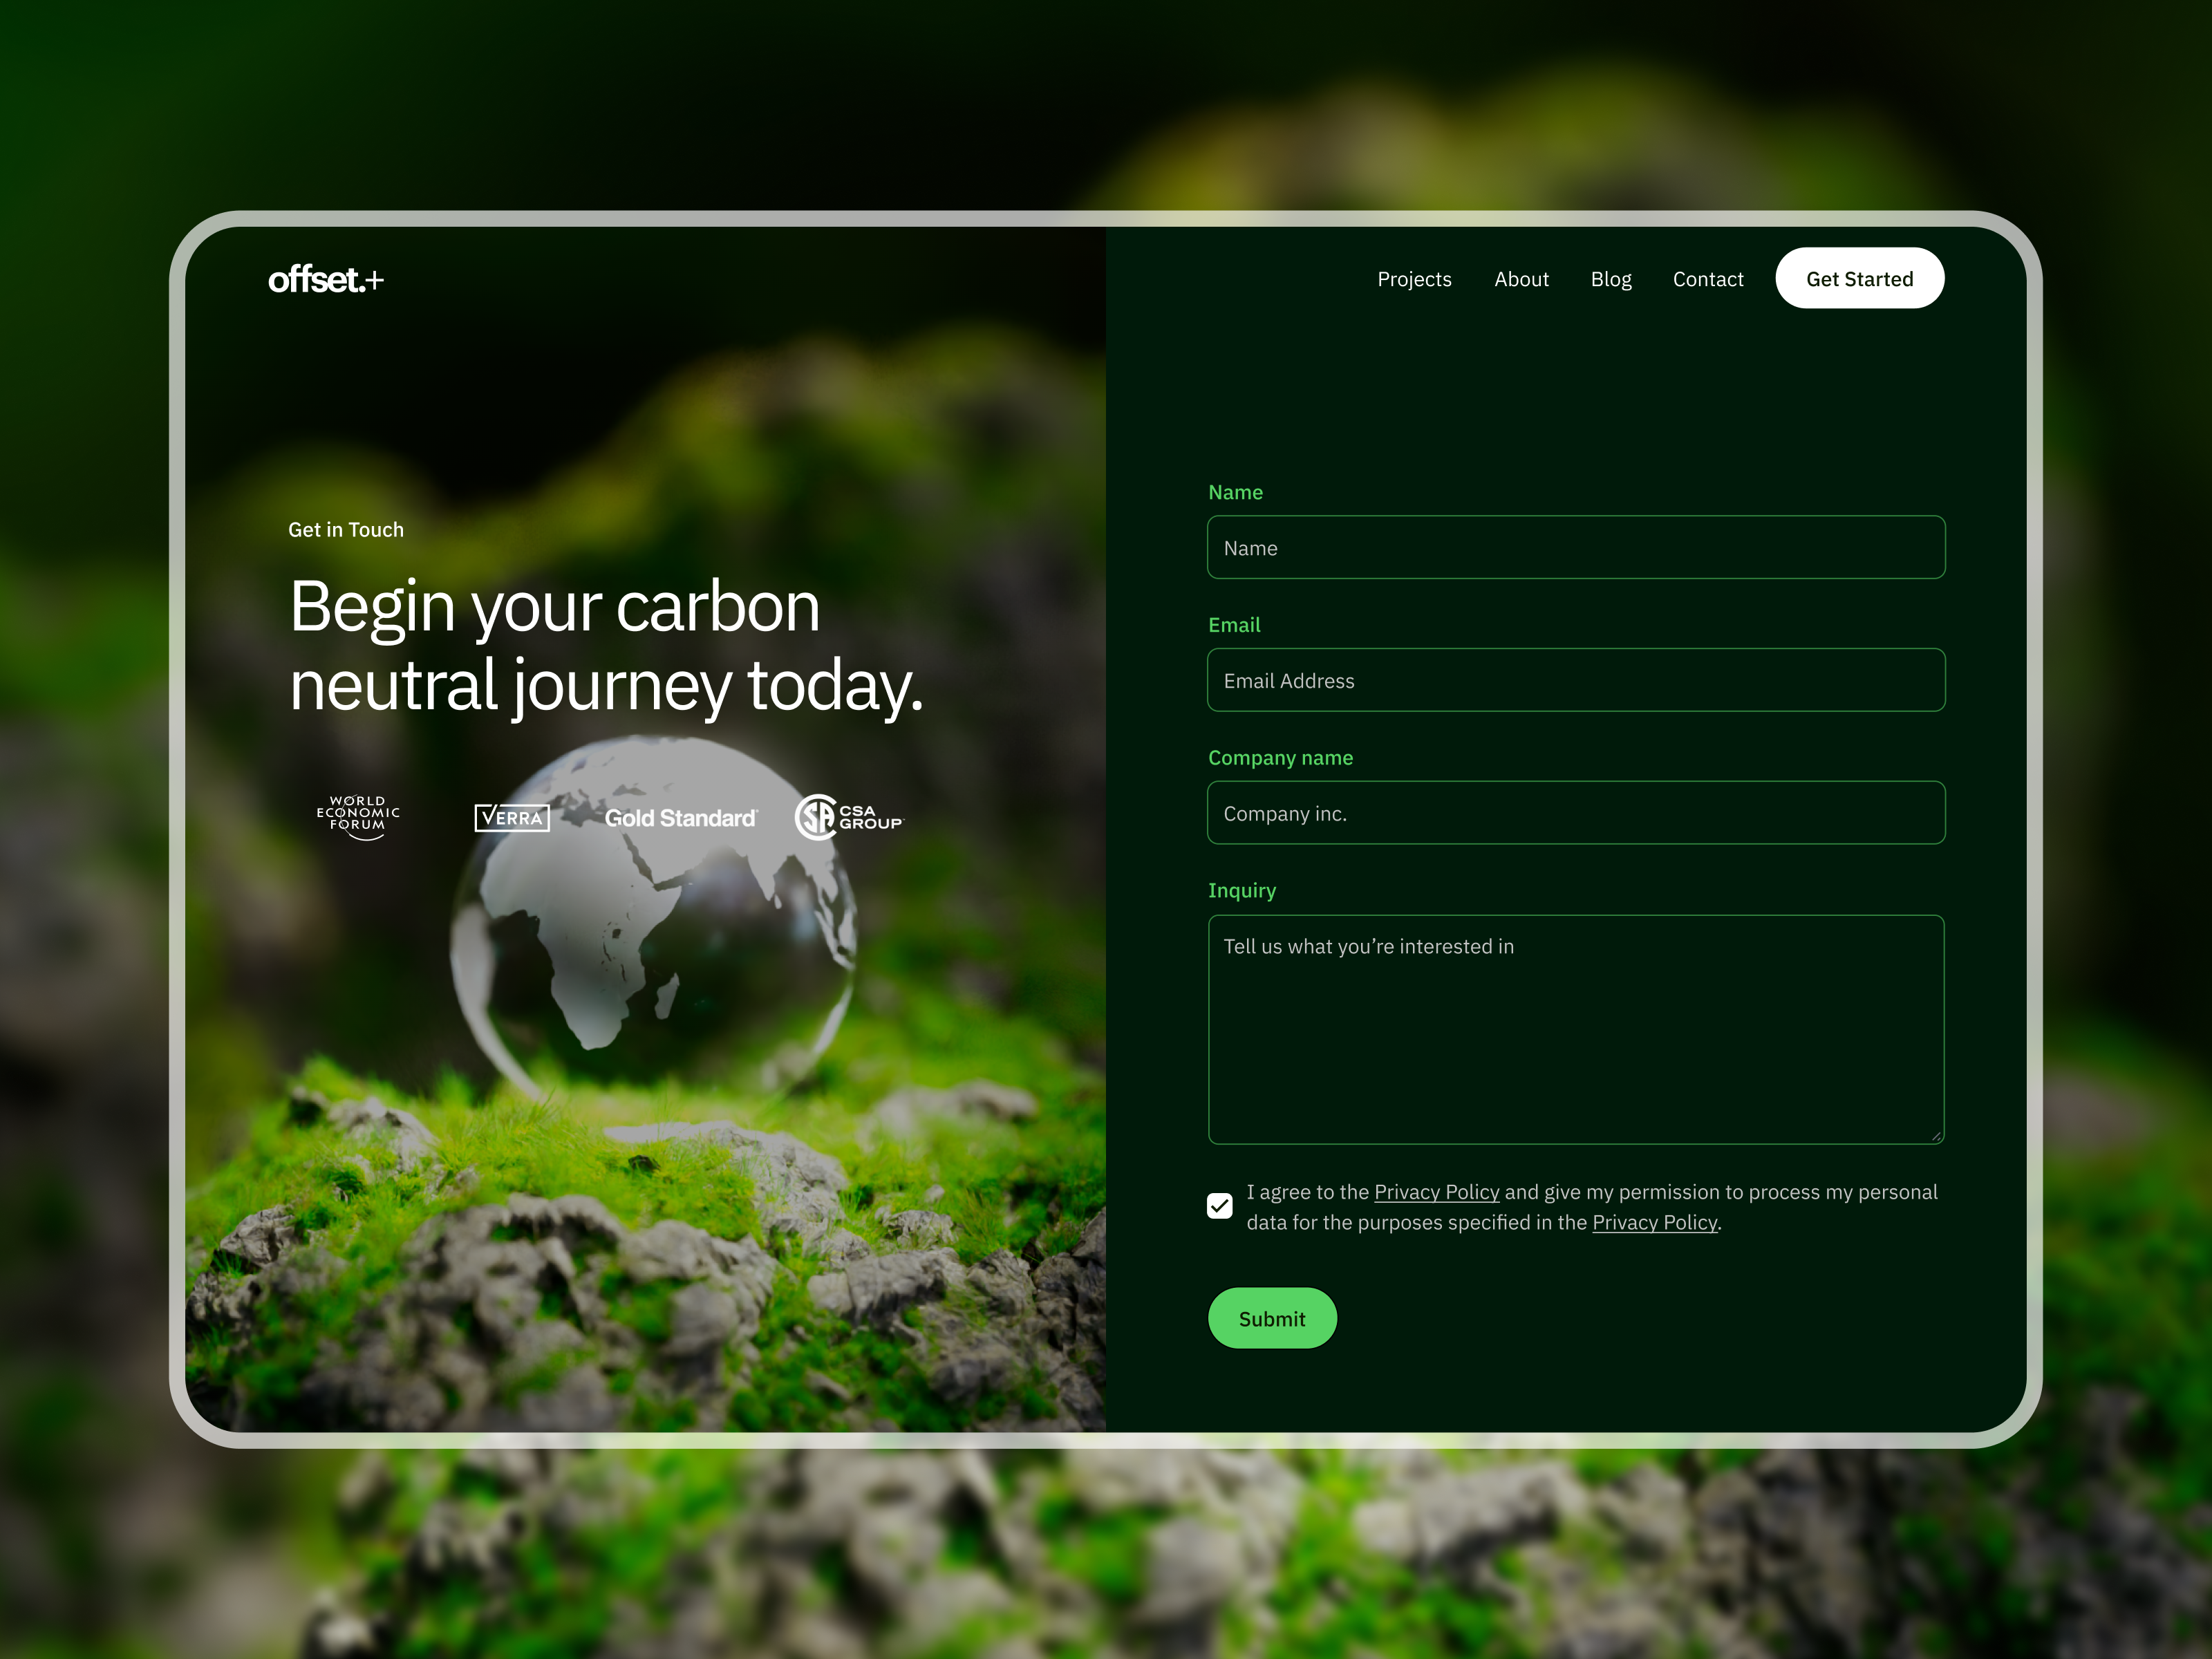
Task: Go to the Contact page
Action: tap(1708, 279)
